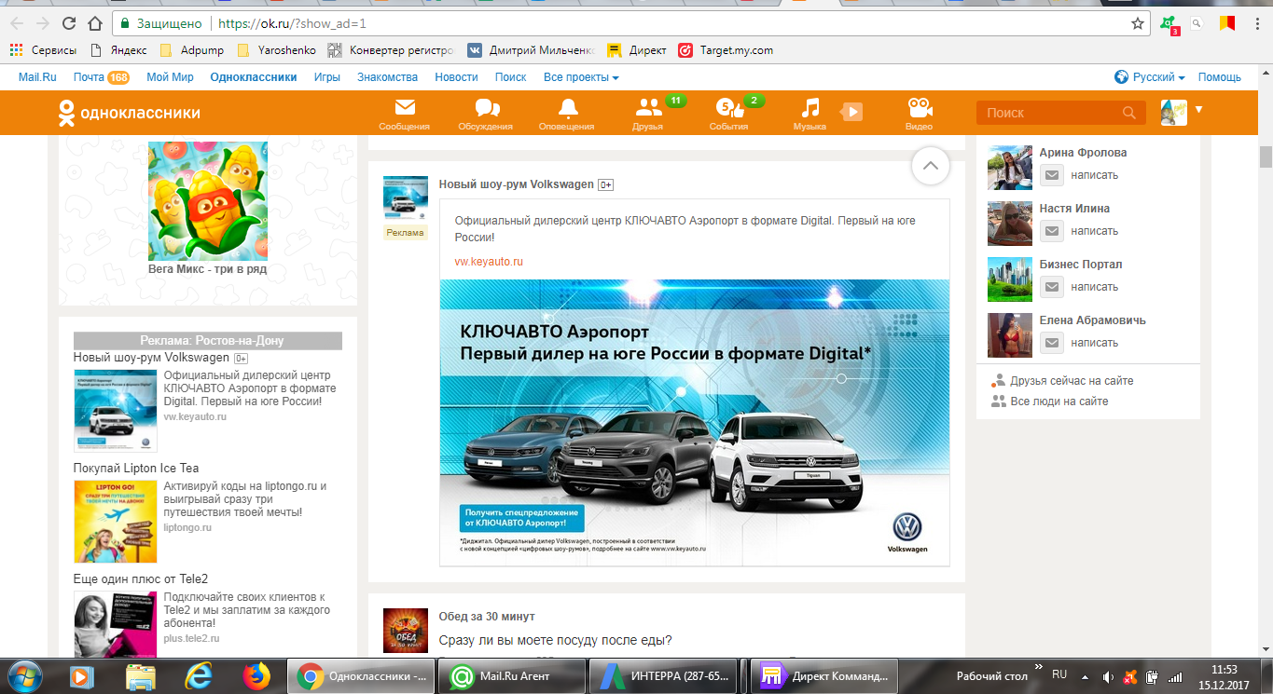
Task: Click RU language indicator in taskbar
Action: (x=1059, y=674)
